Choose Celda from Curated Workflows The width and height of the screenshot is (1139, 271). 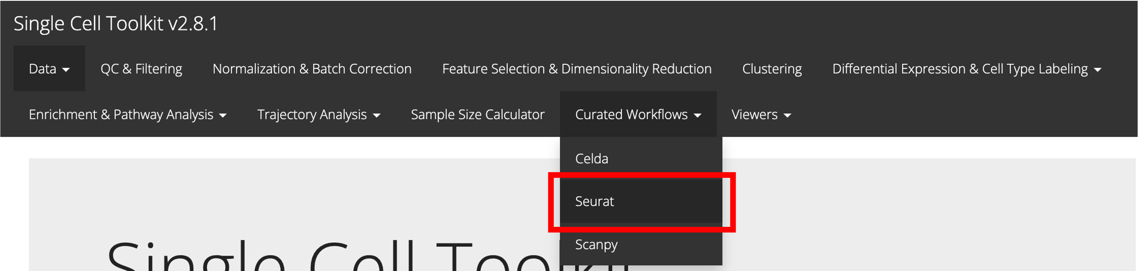coord(592,158)
